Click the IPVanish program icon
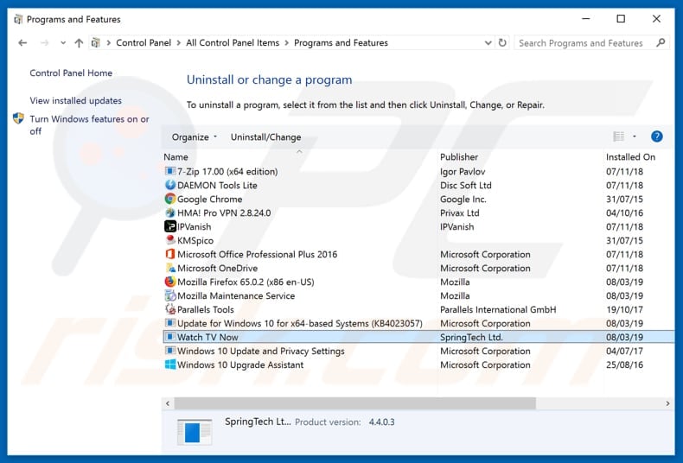This screenshot has width=683, height=463. click(x=169, y=226)
